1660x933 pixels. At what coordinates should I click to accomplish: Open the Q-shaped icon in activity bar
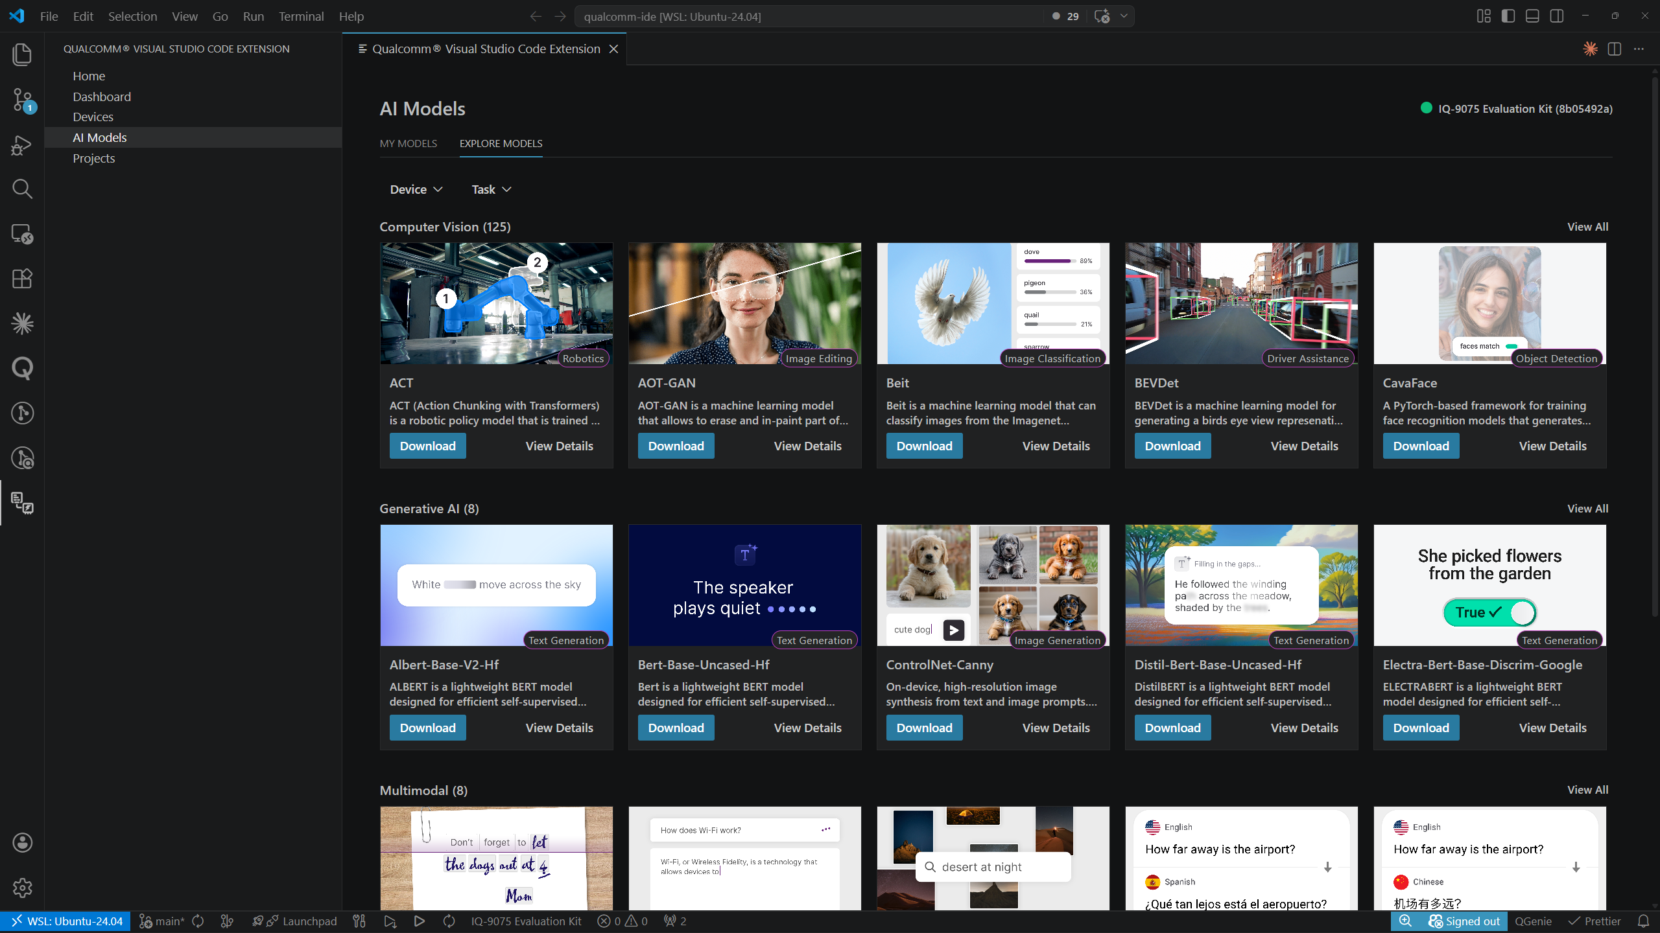click(x=22, y=368)
